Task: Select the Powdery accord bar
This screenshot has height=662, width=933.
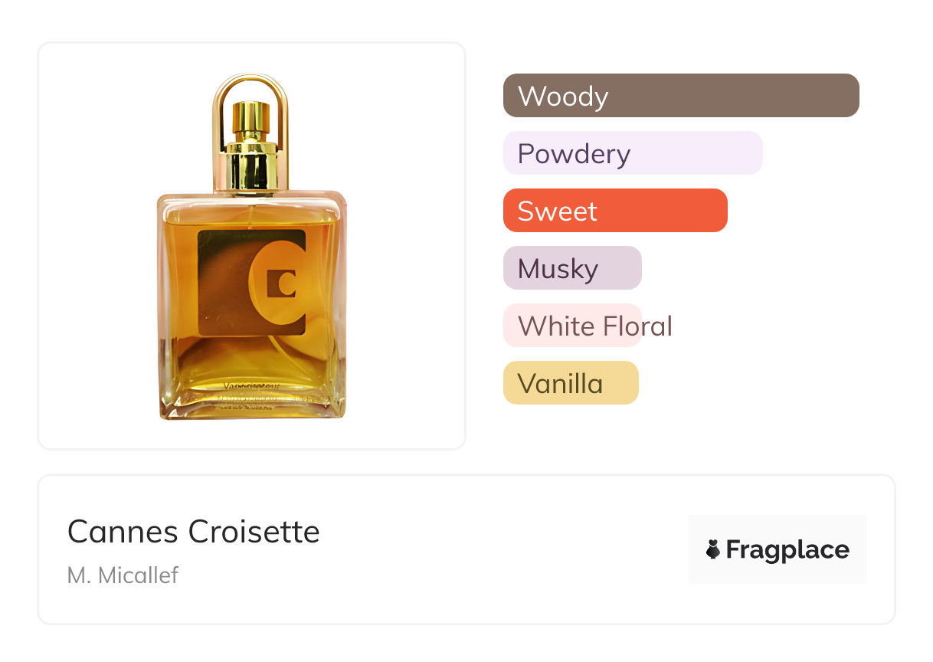Action: 633,153
